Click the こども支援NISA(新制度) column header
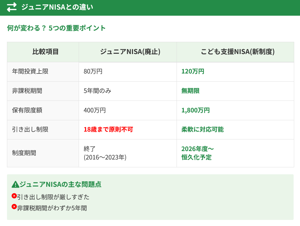 point(238,52)
